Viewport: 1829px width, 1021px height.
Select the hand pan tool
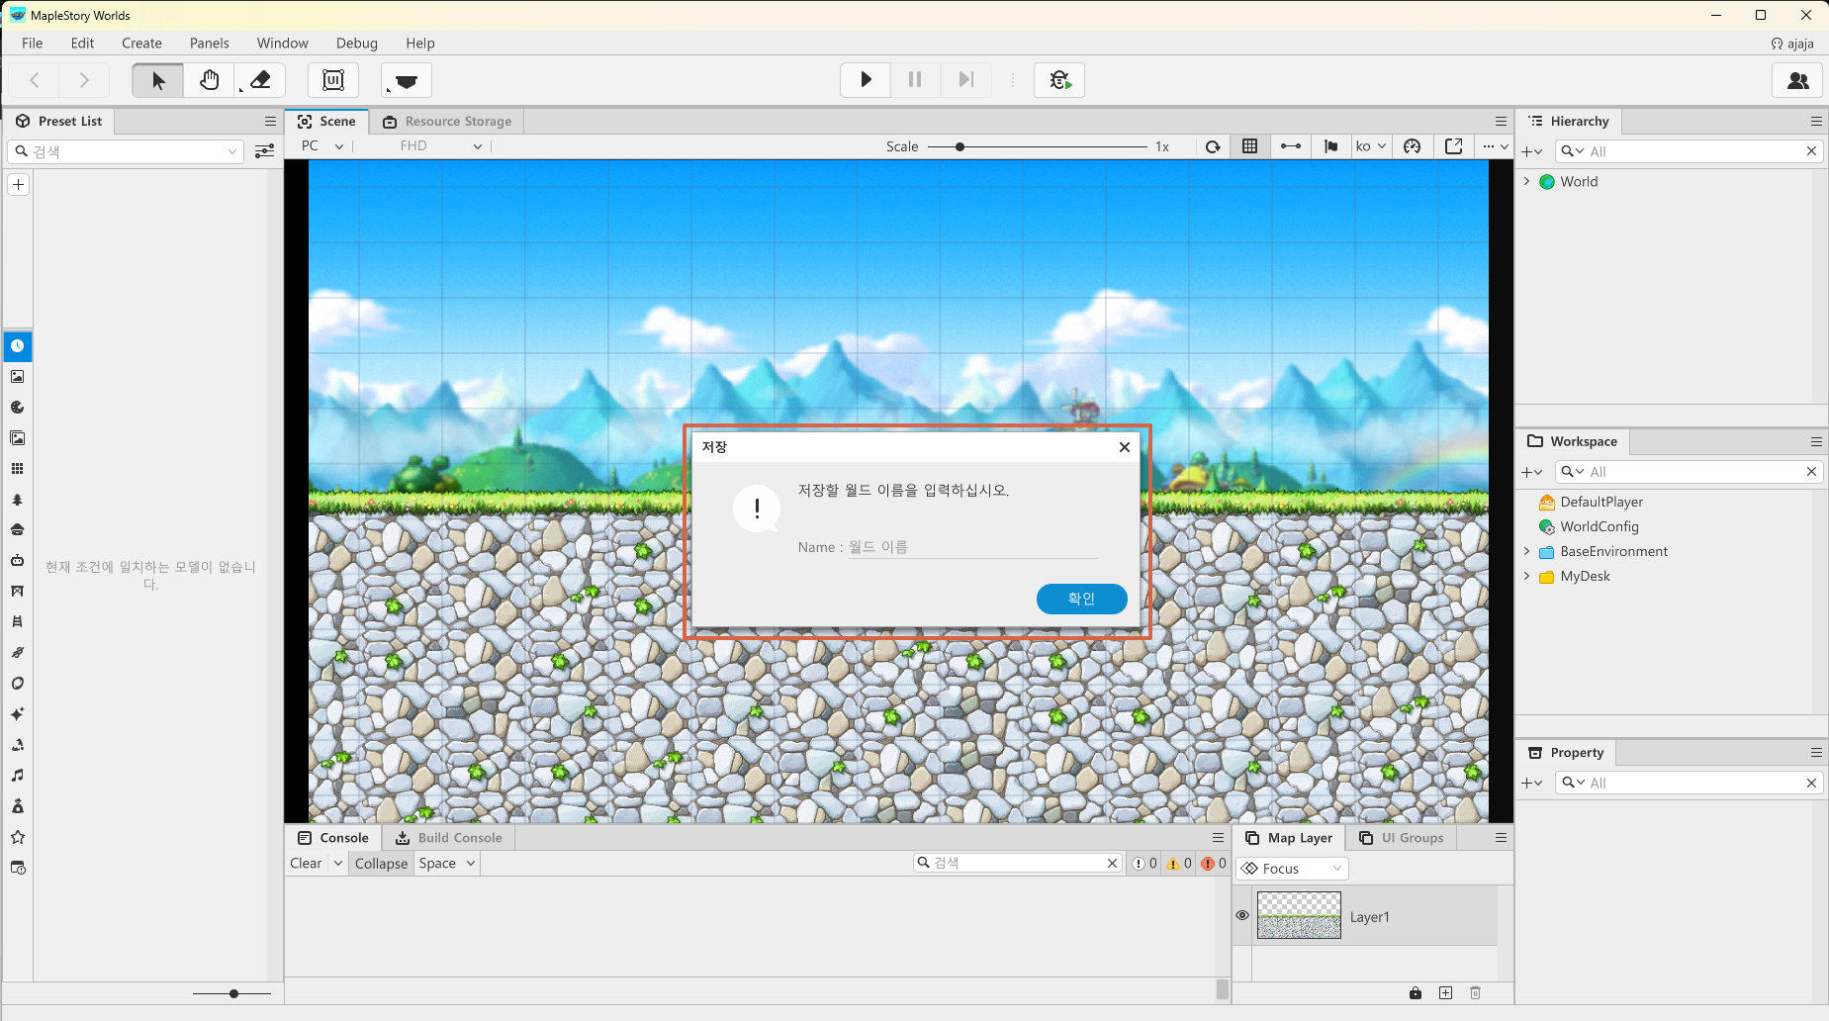click(209, 80)
